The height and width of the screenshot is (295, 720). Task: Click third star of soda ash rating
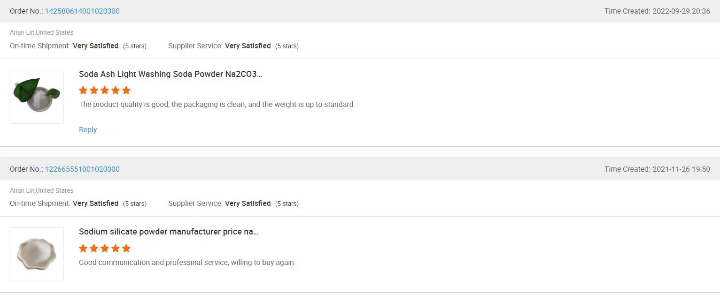click(105, 90)
